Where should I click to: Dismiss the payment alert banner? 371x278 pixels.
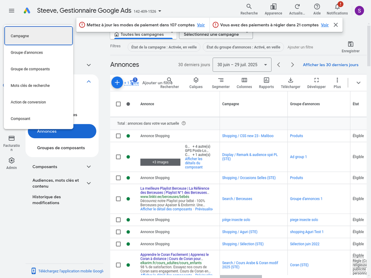(335, 25)
